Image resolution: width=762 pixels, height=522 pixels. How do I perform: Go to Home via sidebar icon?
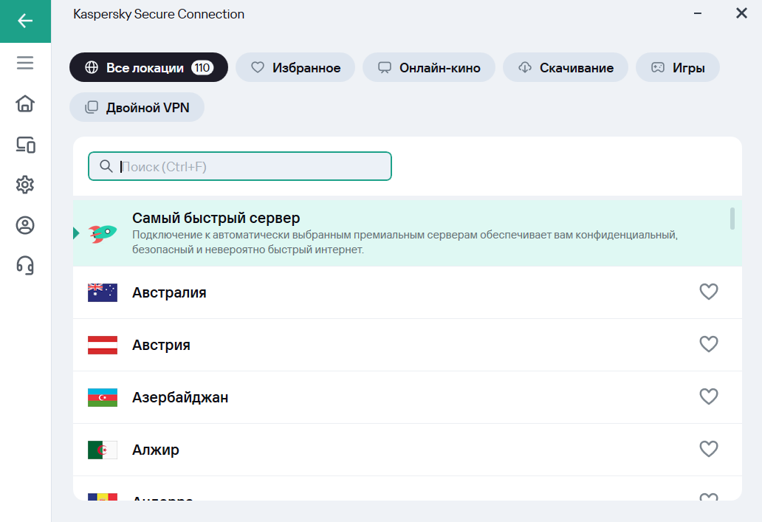[25, 104]
